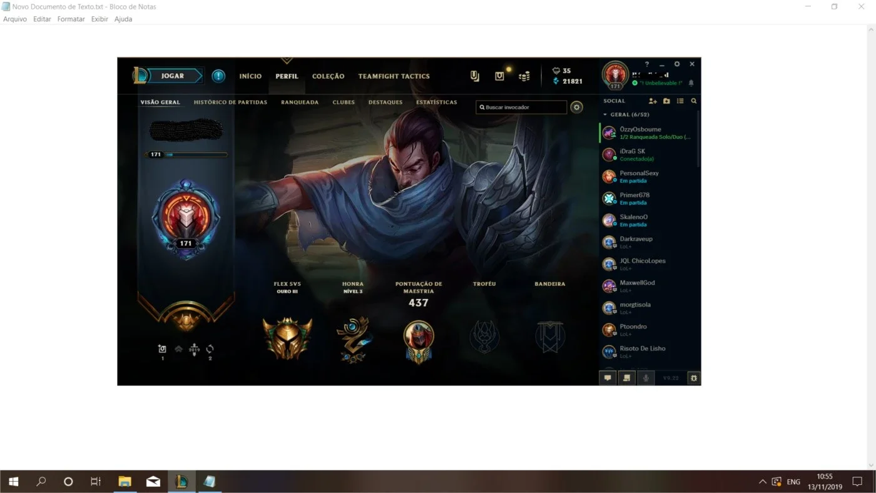Viewport: 876px width, 493px height.
Task: Open the Collection crafting bag icon
Action: pyautogui.click(x=475, y=76)
